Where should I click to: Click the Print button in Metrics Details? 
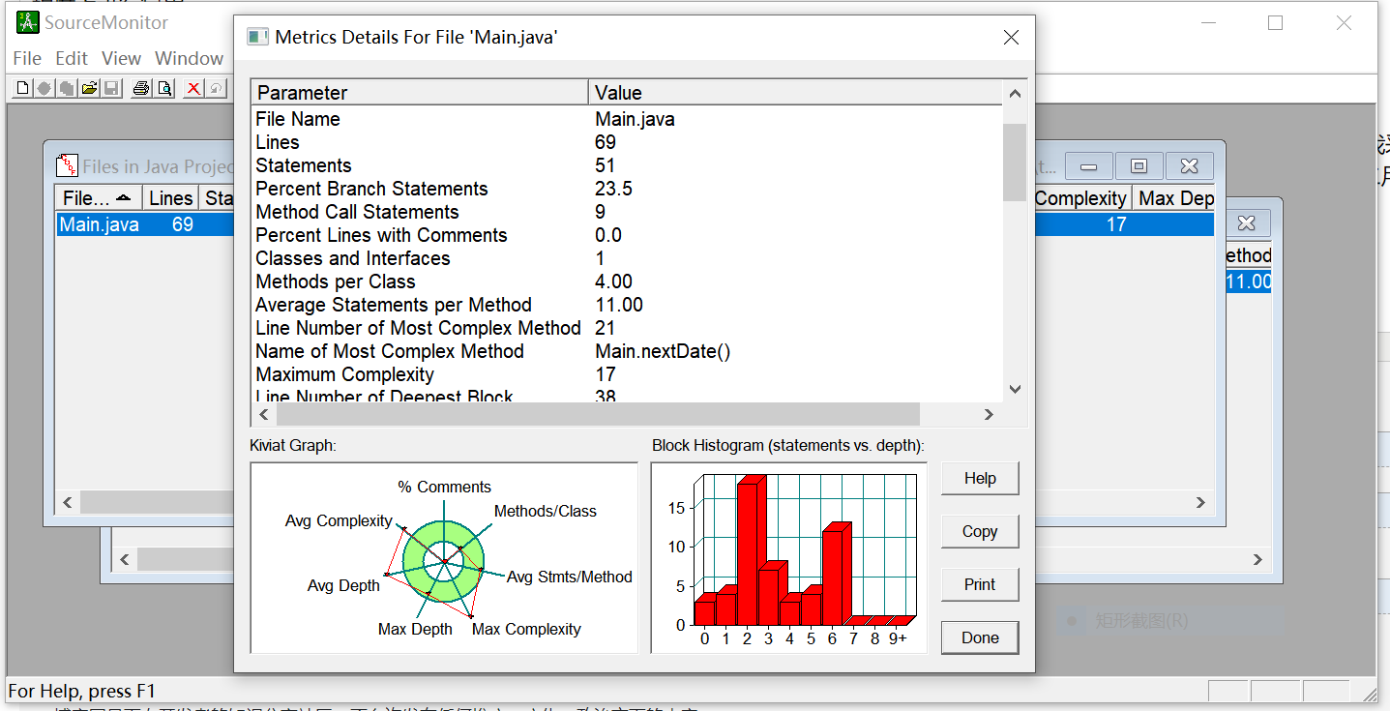point(980,584)
